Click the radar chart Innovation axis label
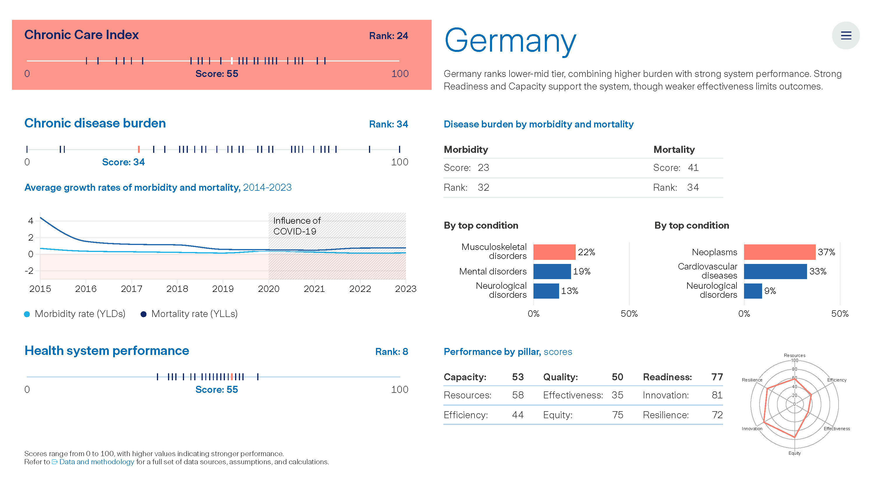Screen dimensions: 875x492 752,429
